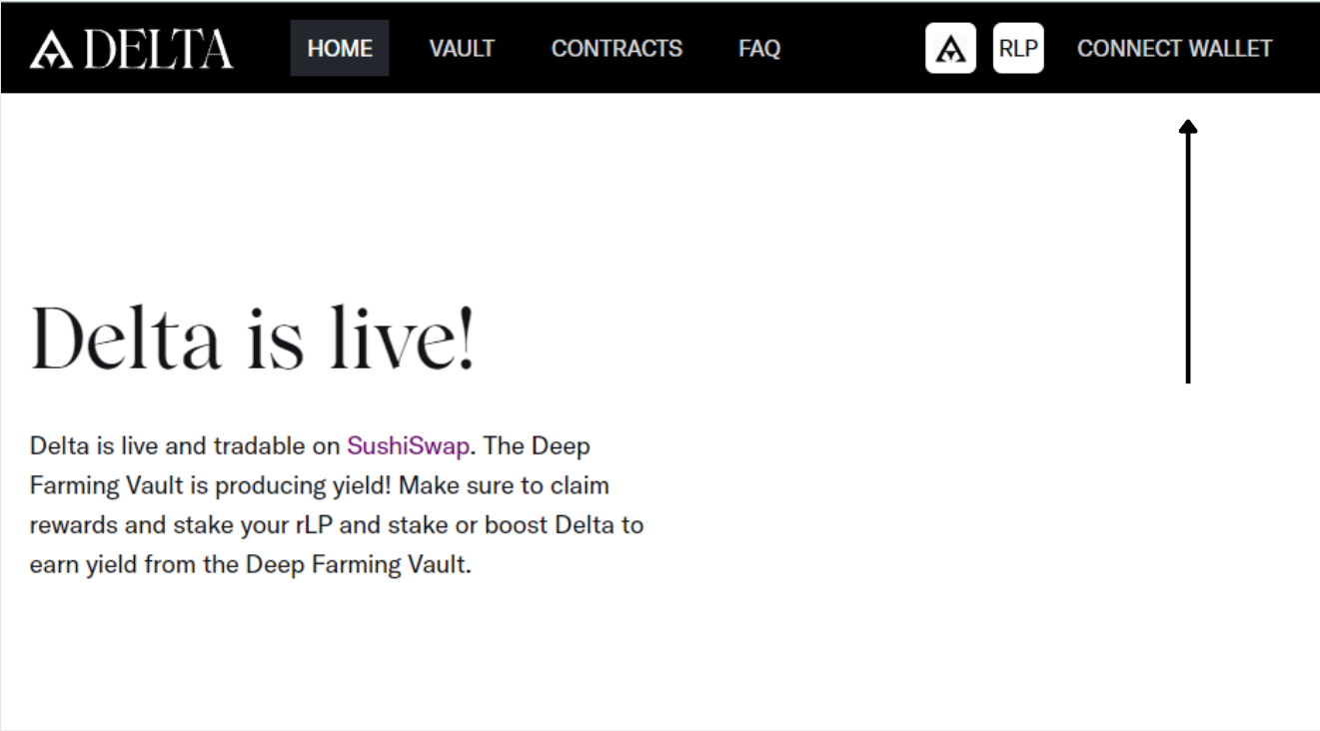Click the black upward arrow's shaft
The height and width of the screenshot is (731, 1320).
click(1188, 260)
